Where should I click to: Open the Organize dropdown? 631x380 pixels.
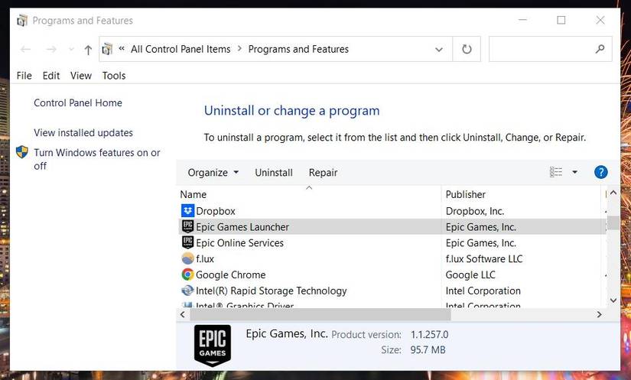[213, 173]
